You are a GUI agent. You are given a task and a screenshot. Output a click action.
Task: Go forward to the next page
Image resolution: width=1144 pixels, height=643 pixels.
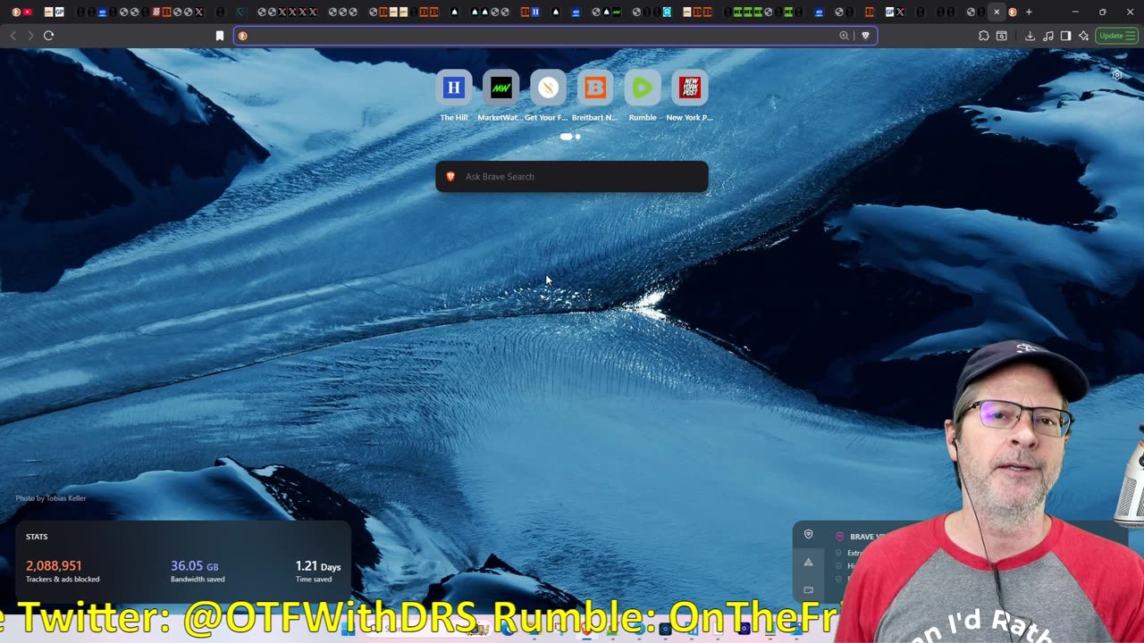pos(30,36)
